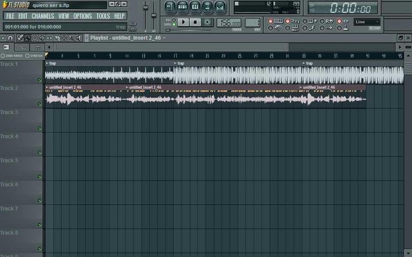Viewport: 412px width, 257px height.
Task: Open the Piano Roll window button
Action: pos(195,7)
